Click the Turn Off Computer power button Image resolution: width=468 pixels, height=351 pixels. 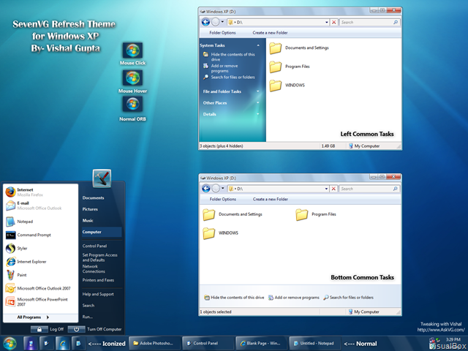[x=76, y=329]
